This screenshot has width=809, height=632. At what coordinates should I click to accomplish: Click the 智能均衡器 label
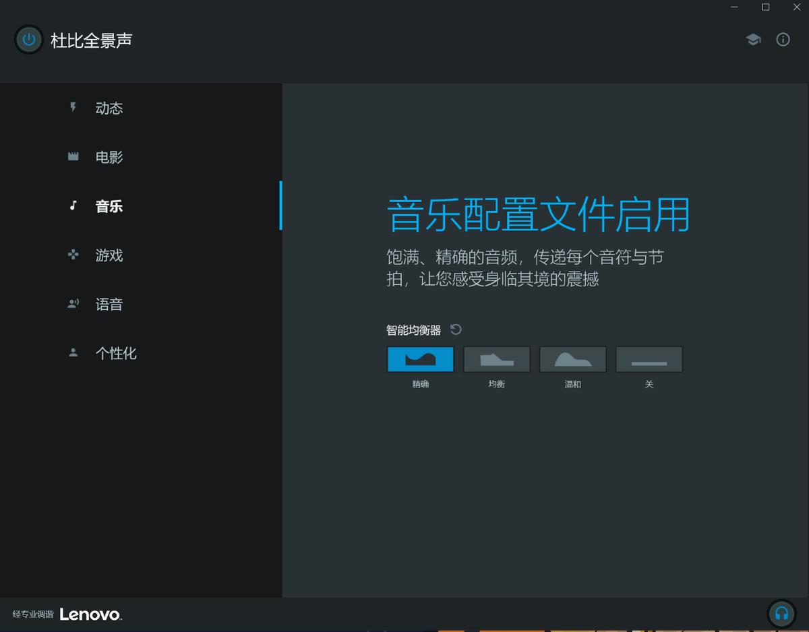click(x=413, y=330)
